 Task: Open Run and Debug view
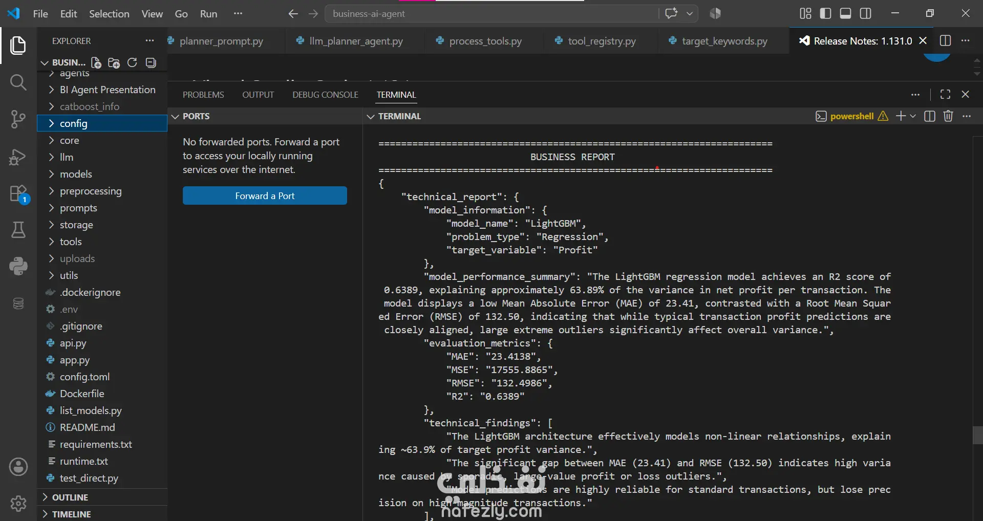click(18, 157)
